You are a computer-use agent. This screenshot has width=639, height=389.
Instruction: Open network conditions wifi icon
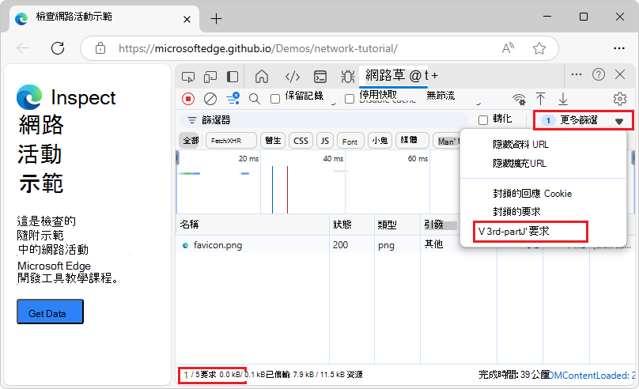(519, 99)
